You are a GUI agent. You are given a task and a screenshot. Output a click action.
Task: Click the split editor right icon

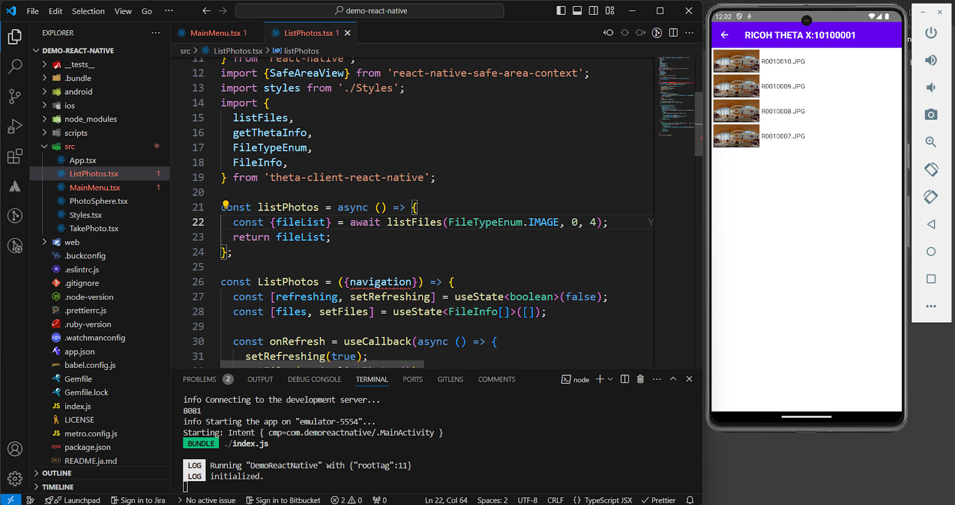[x=673, y=33]
